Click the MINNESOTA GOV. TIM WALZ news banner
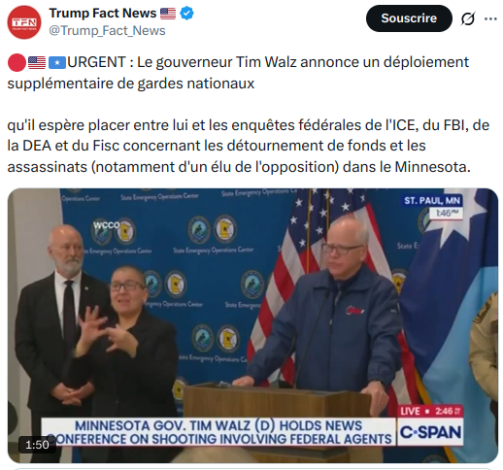Viewport: 503px width, 470px height. click(218, 432)
